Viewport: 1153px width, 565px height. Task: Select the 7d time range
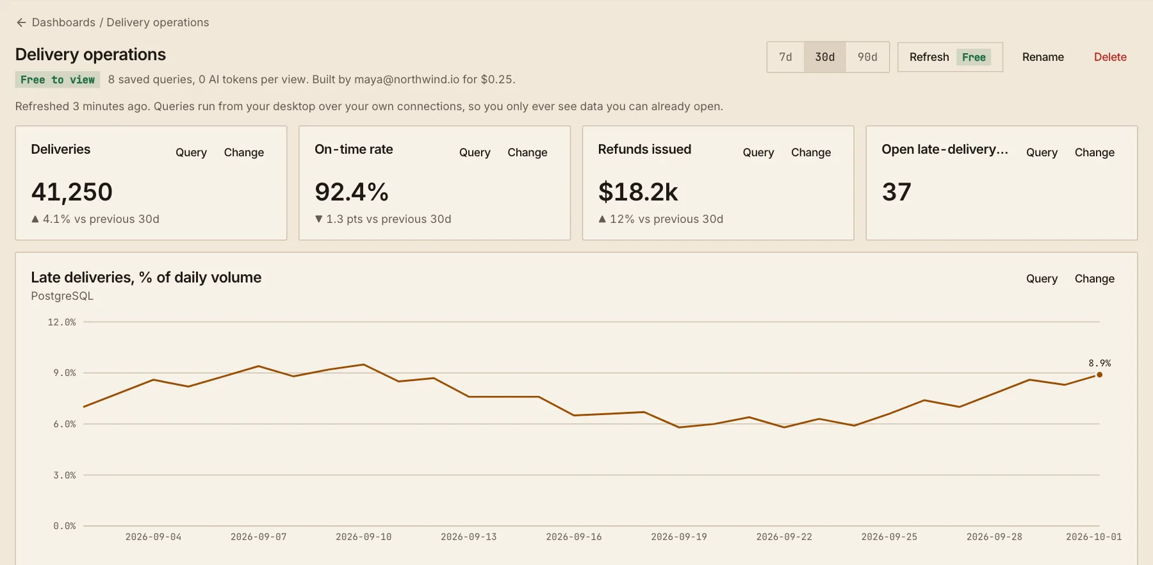(x=785, y=57)
